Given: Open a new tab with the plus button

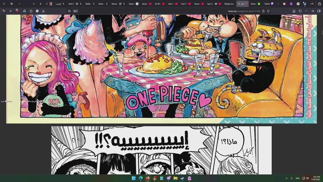Looking at the screenshot, I should [x=40, y=4].
